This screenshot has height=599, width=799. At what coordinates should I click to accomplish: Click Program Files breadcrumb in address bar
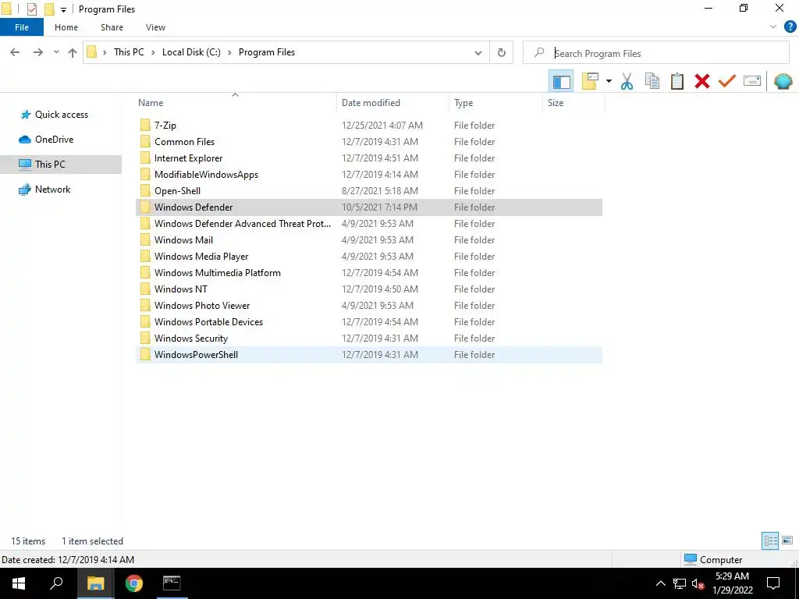point(267,52)
